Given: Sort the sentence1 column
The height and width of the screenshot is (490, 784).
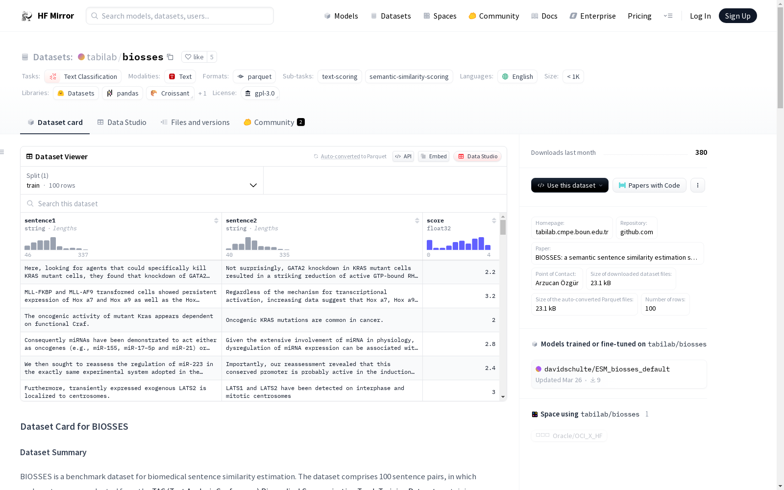Looking at the screenshot, I should (216, 220).
